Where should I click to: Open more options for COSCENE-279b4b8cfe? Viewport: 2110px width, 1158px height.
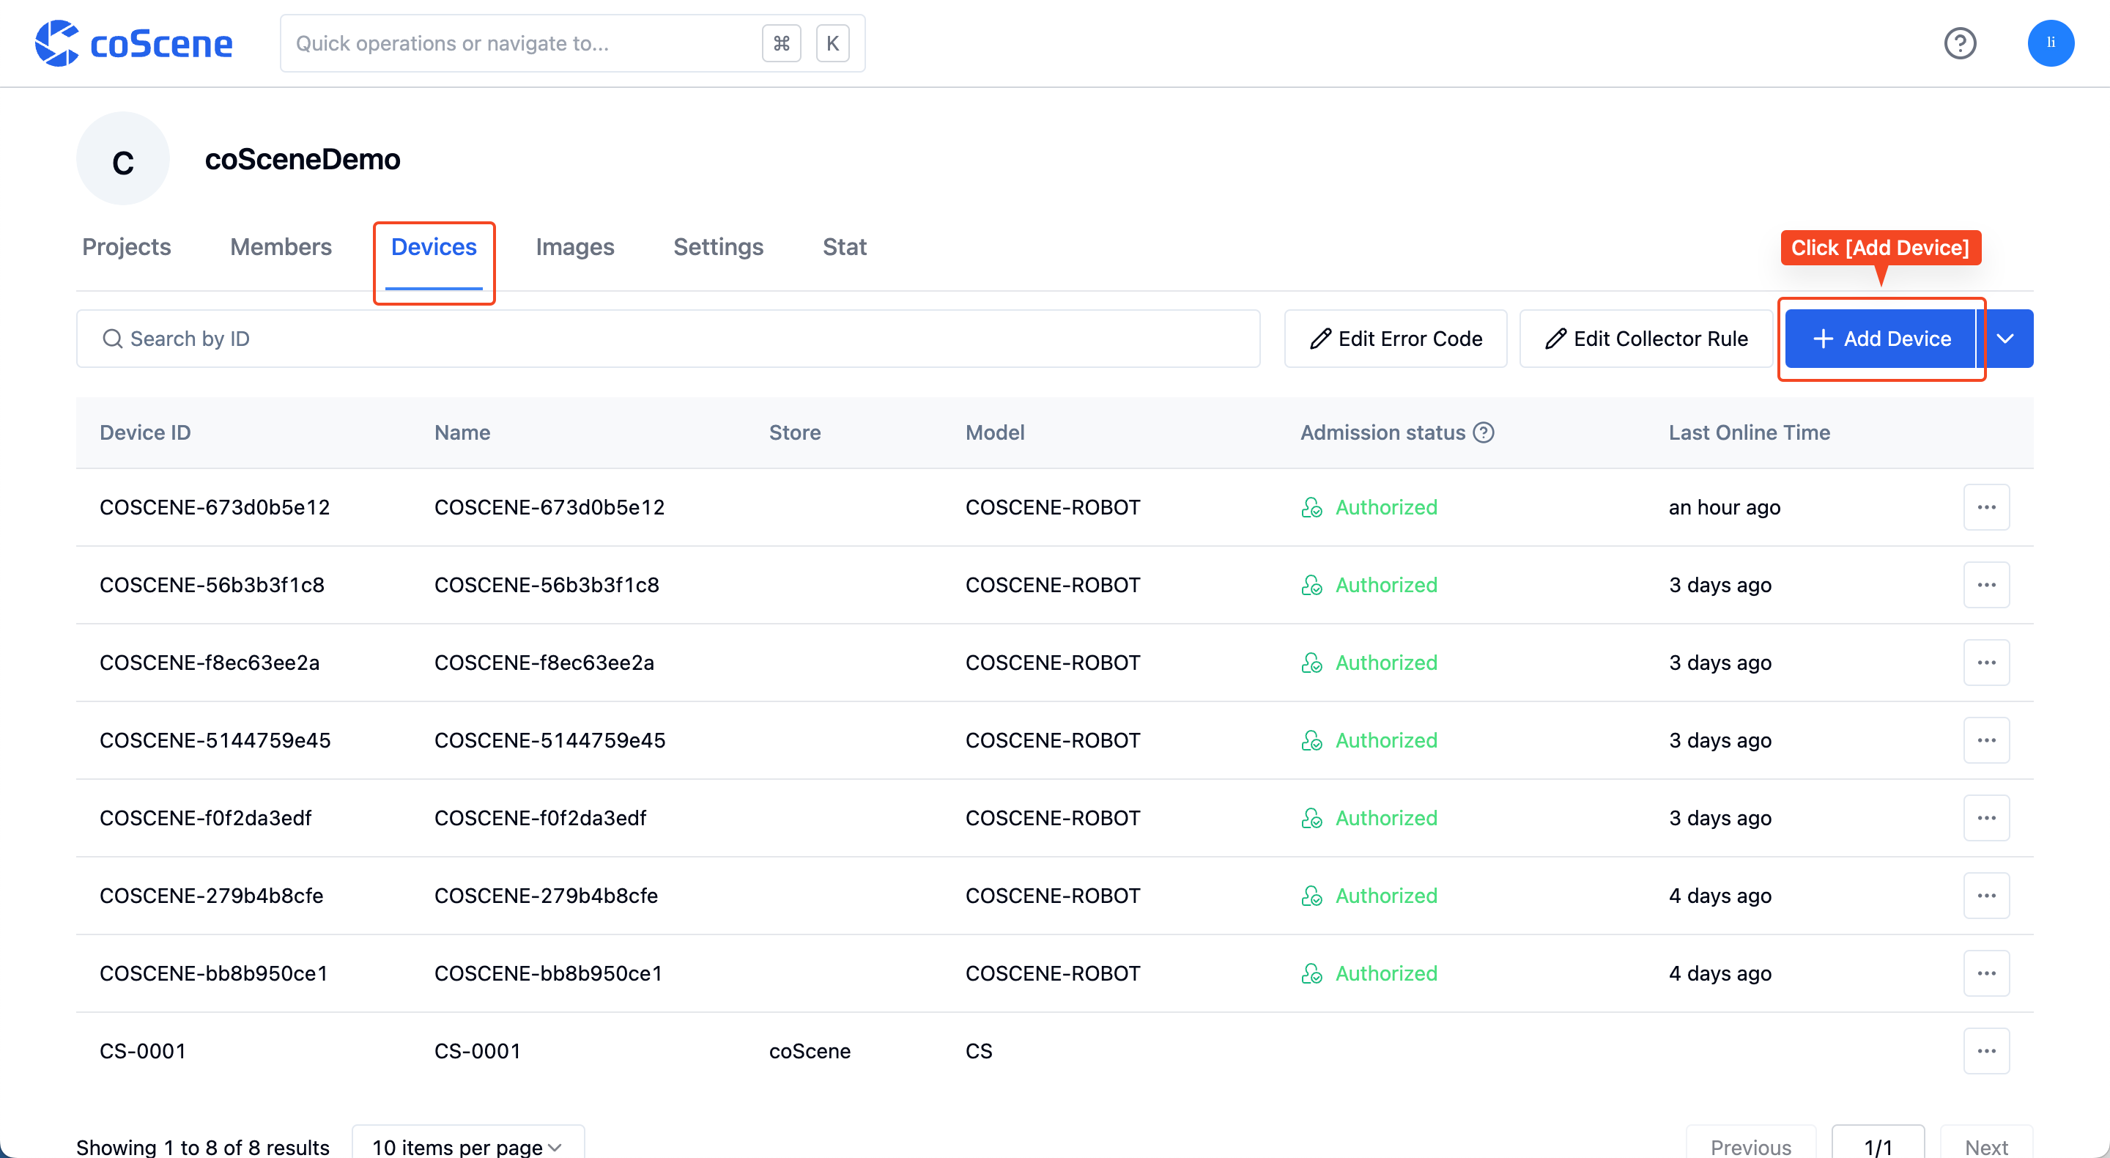(1986, 896)
